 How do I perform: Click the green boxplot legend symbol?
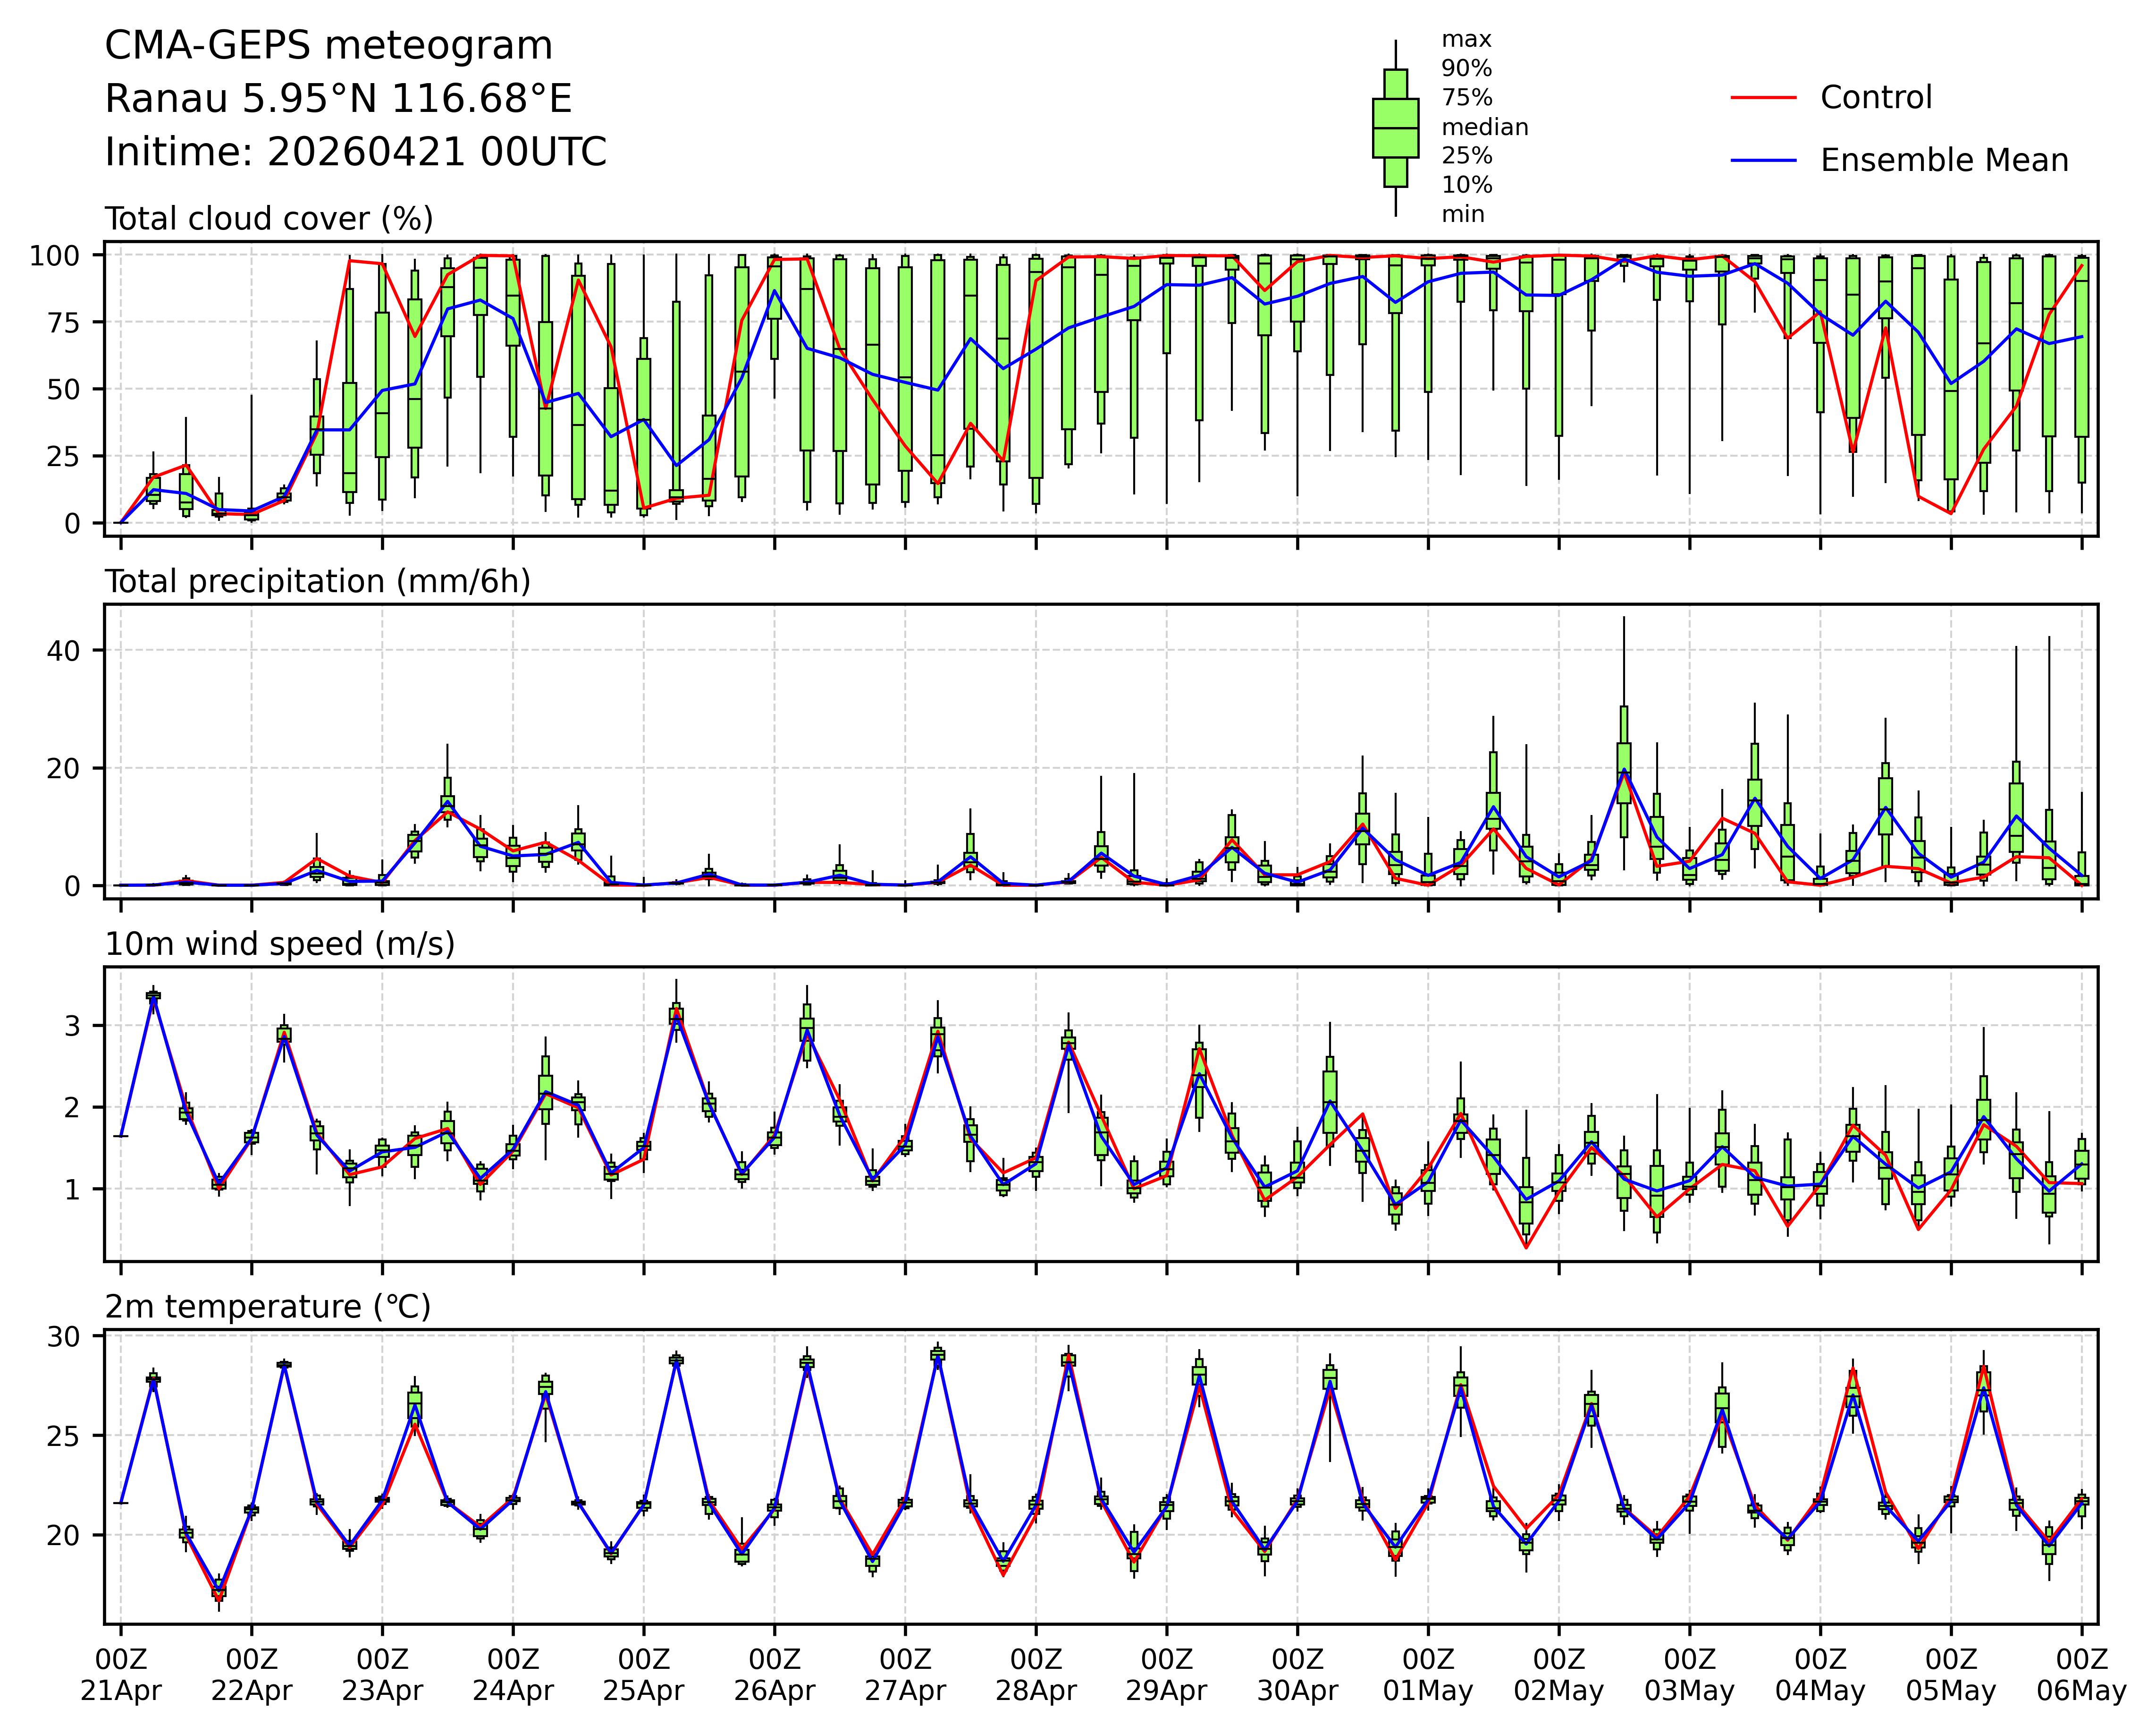[x=1395, y=128]
